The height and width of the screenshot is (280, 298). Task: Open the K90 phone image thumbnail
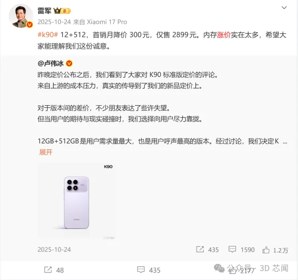pos(76,201)
